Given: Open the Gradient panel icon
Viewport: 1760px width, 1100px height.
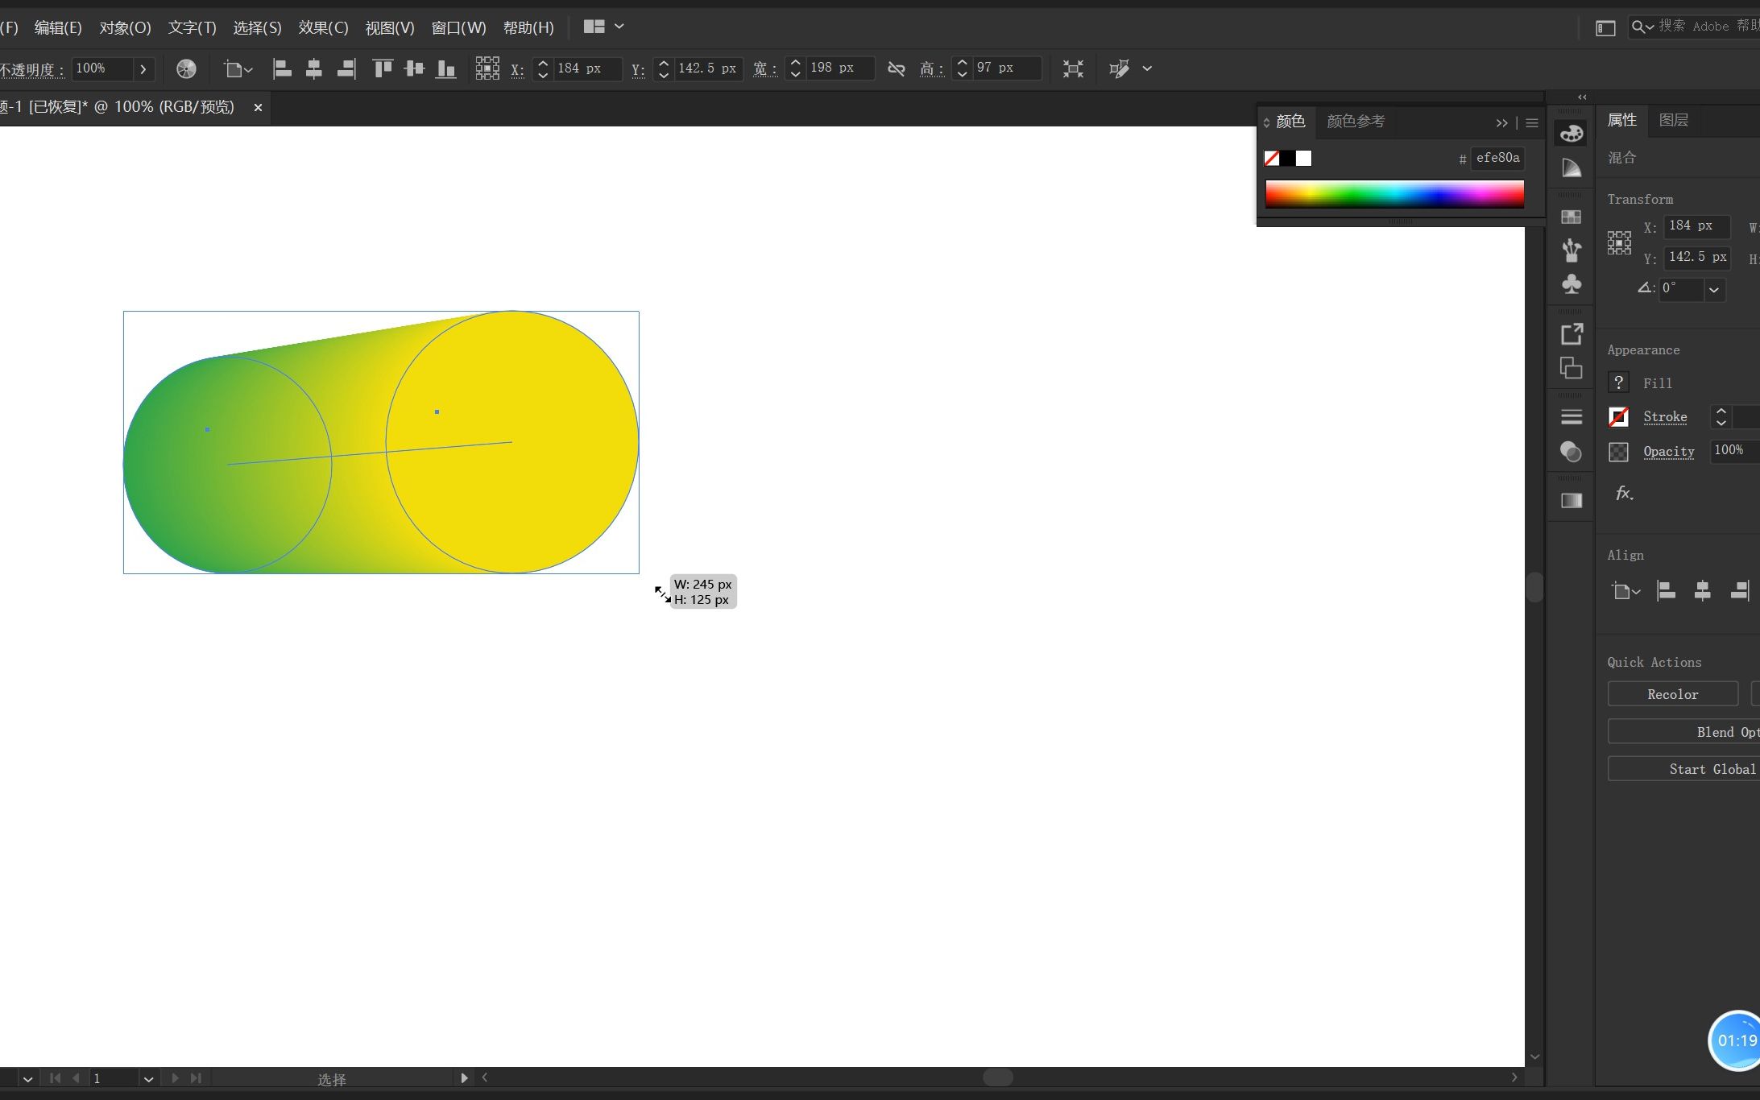Looking at the screenshot, I should click(x=1571, y=501).
